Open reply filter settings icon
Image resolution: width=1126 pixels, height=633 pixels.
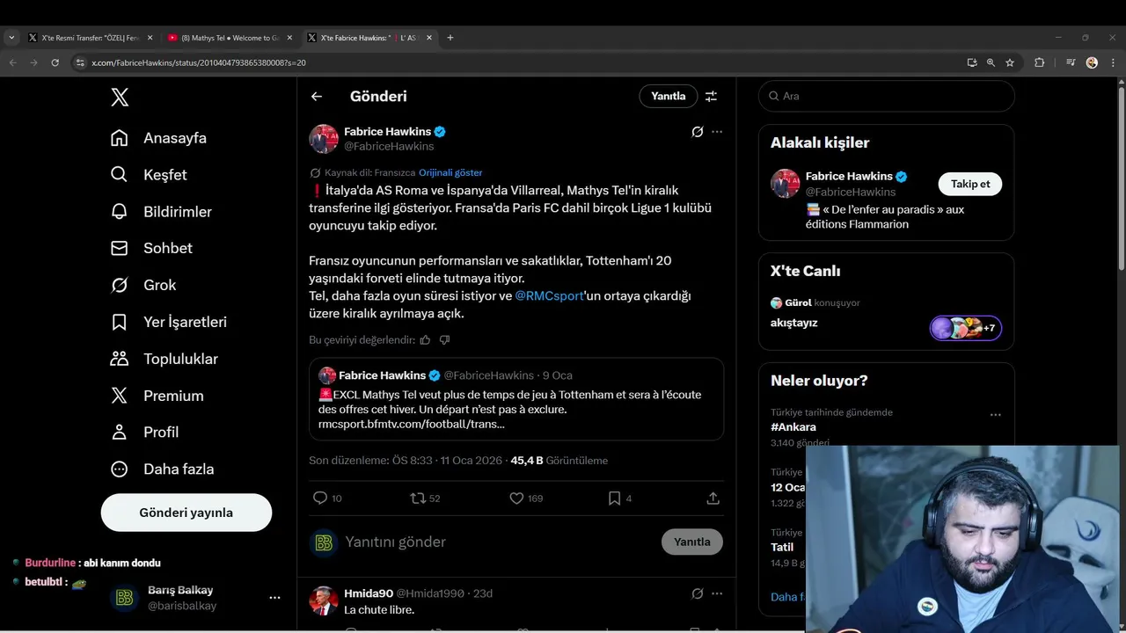pyautogui.click(x=711, y=97)
